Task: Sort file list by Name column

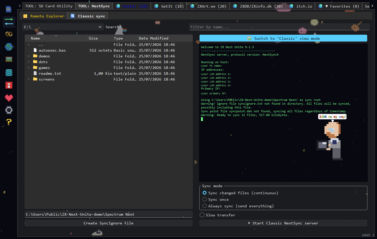Action: point(56,38)
